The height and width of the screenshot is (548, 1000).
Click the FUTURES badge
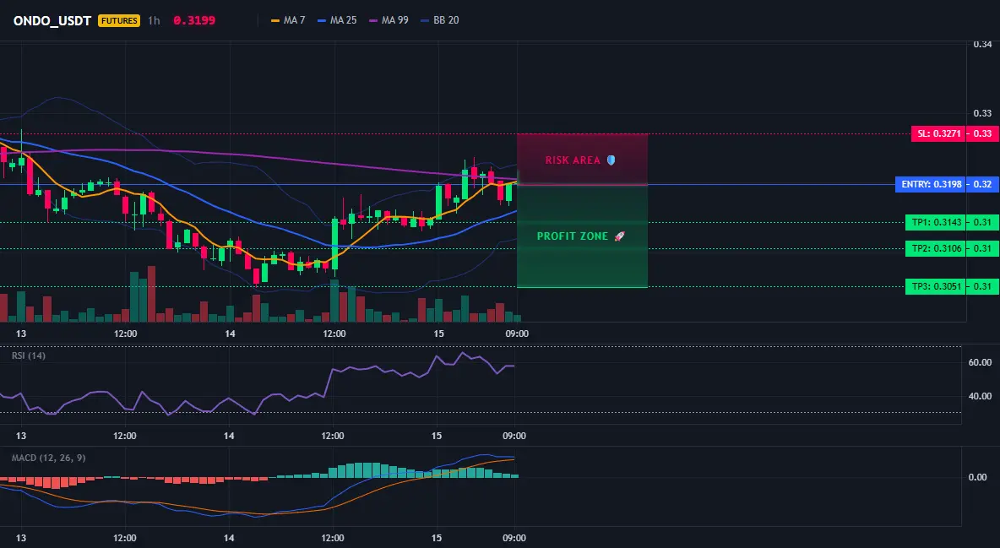(x=119, y=20)
